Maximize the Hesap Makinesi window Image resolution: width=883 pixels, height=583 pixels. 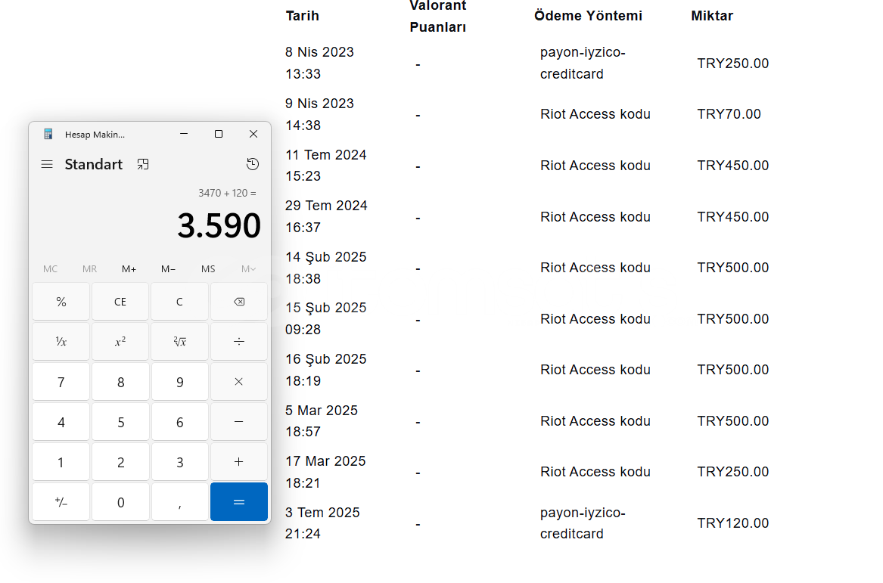pos(219,134)
